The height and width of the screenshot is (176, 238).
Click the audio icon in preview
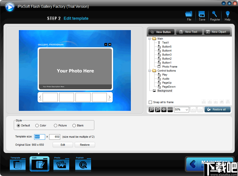pos(110,44)
